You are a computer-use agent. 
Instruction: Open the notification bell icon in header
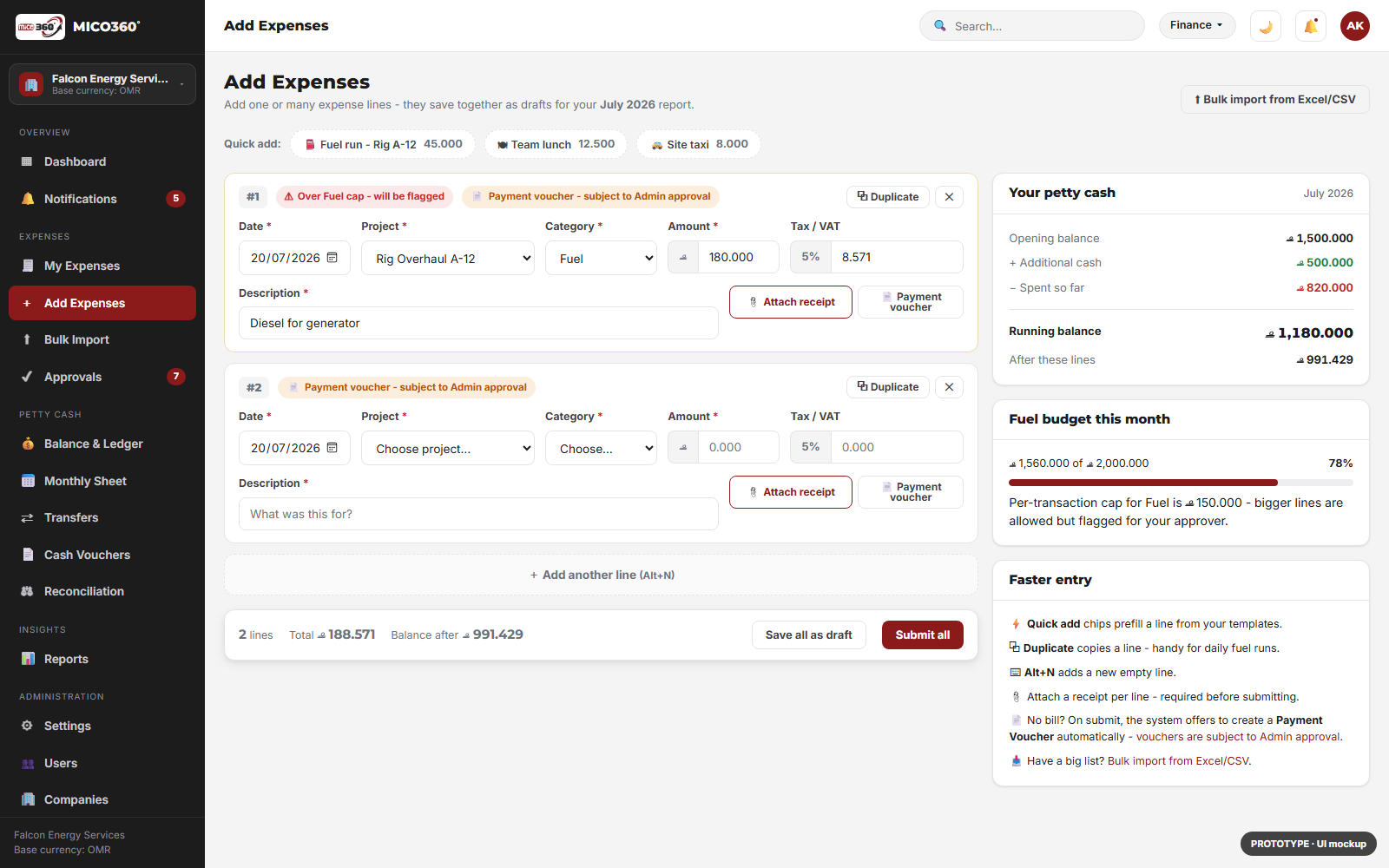(x=1311, y=26)
